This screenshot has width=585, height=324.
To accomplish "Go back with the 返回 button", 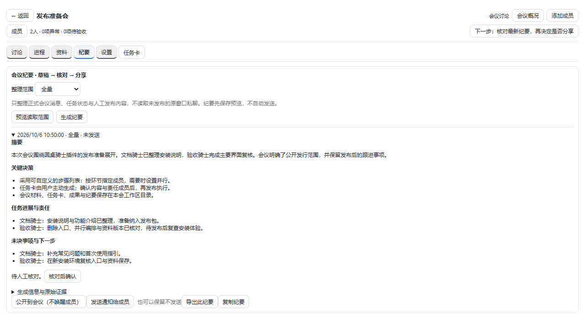I will click(x=20, y=16).
